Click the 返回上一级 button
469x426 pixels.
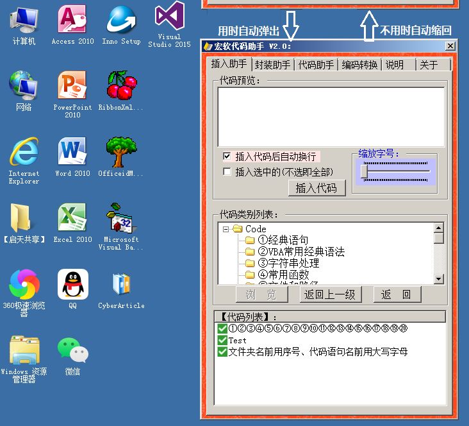pyautogui.click(x=331, y=294)
